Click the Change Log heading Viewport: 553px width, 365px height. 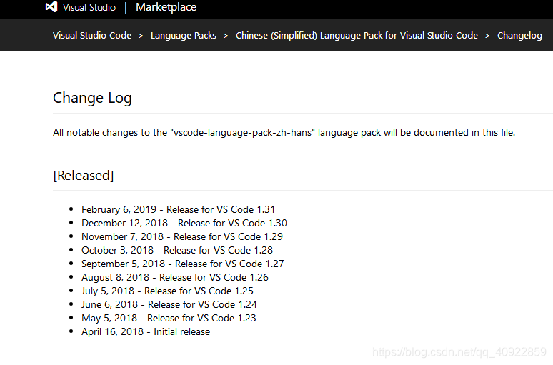[92, 98]
